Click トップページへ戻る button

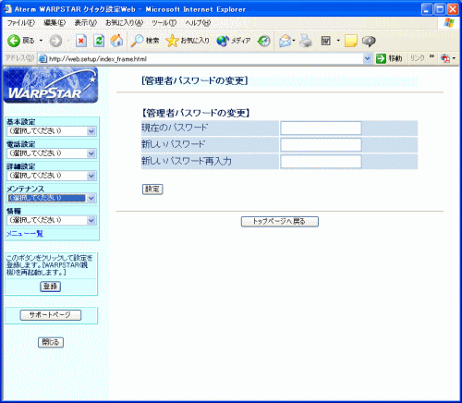pyautogui.click(x=280, y=222)
